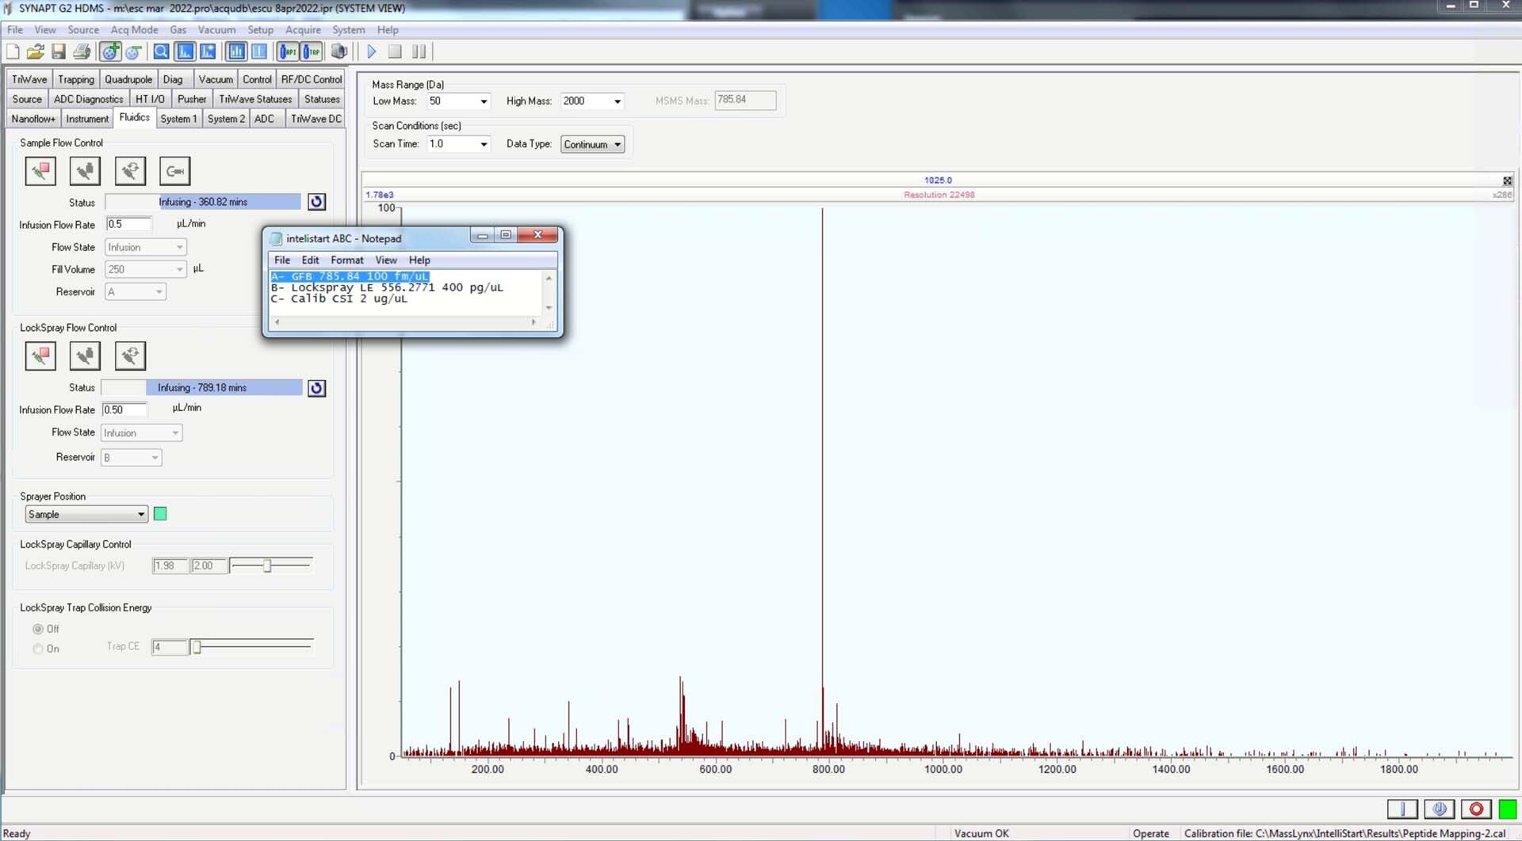This screenshot has width=1522, height=841.
Task: Click the red record icon in the status bar
Action: tap(1475, 809)
